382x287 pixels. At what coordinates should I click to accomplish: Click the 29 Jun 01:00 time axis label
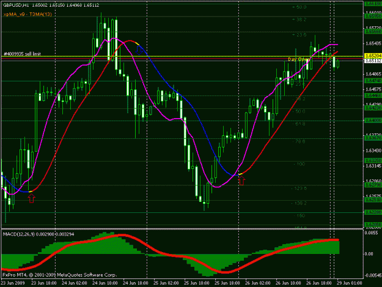pos(350,283)
